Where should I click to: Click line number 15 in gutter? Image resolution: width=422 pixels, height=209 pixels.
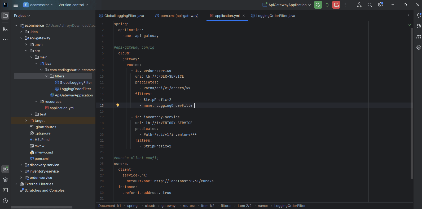coord(102,105)
